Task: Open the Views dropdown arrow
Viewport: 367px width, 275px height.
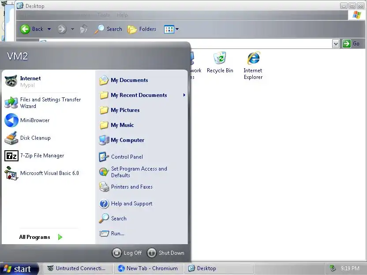Action: [x=177, y=29]
